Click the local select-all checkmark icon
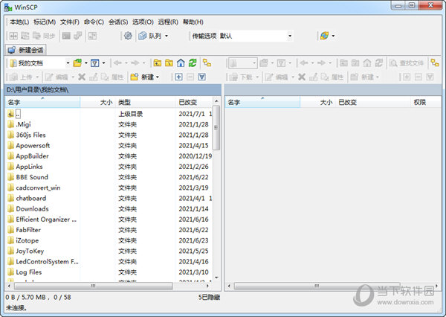 [202, 77]
